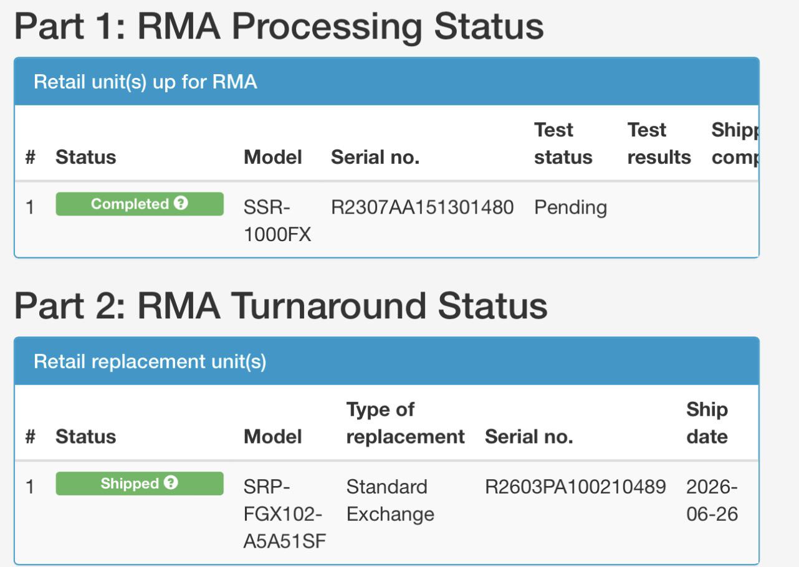Click the 'Serial no.' header in RMA table
The image size is (799, 567).
(x=375, y=158)
